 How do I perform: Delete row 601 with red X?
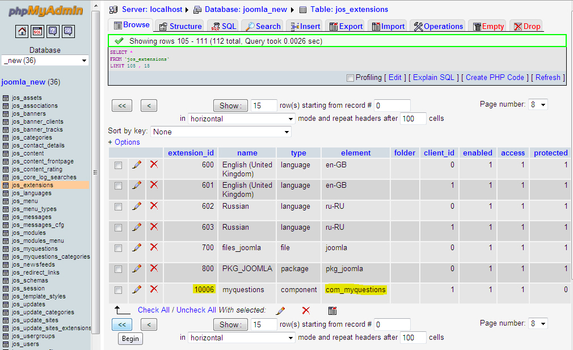[x=154, y=185]
